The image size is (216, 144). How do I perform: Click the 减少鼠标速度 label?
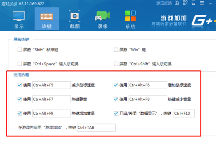[83, 85]
